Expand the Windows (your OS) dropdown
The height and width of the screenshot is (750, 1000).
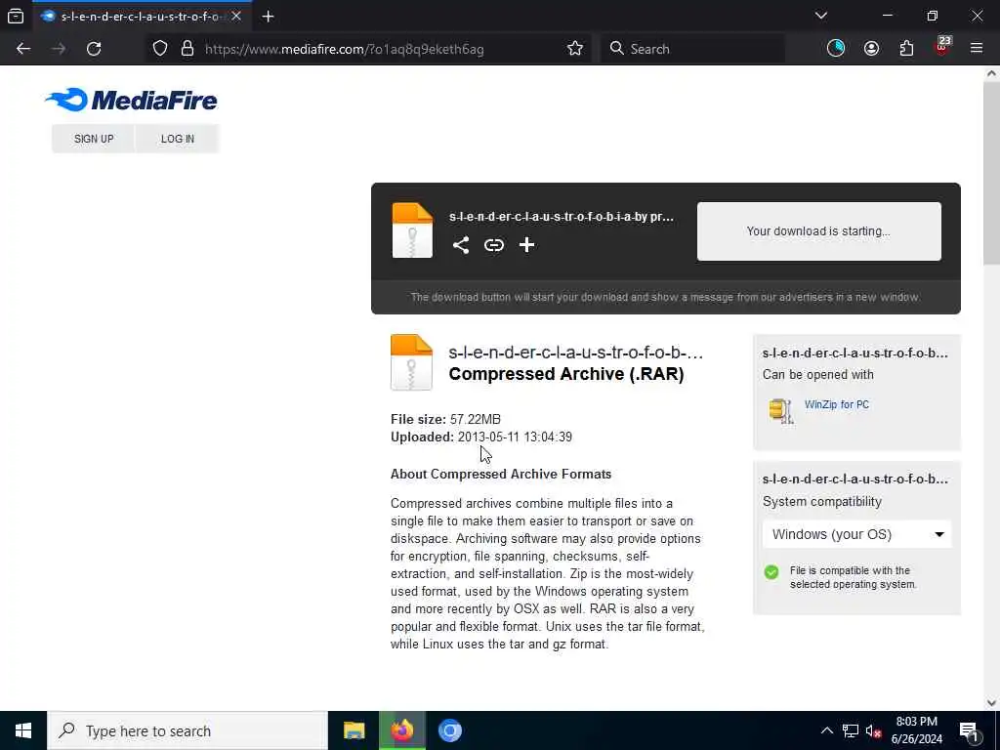(857, 534)
